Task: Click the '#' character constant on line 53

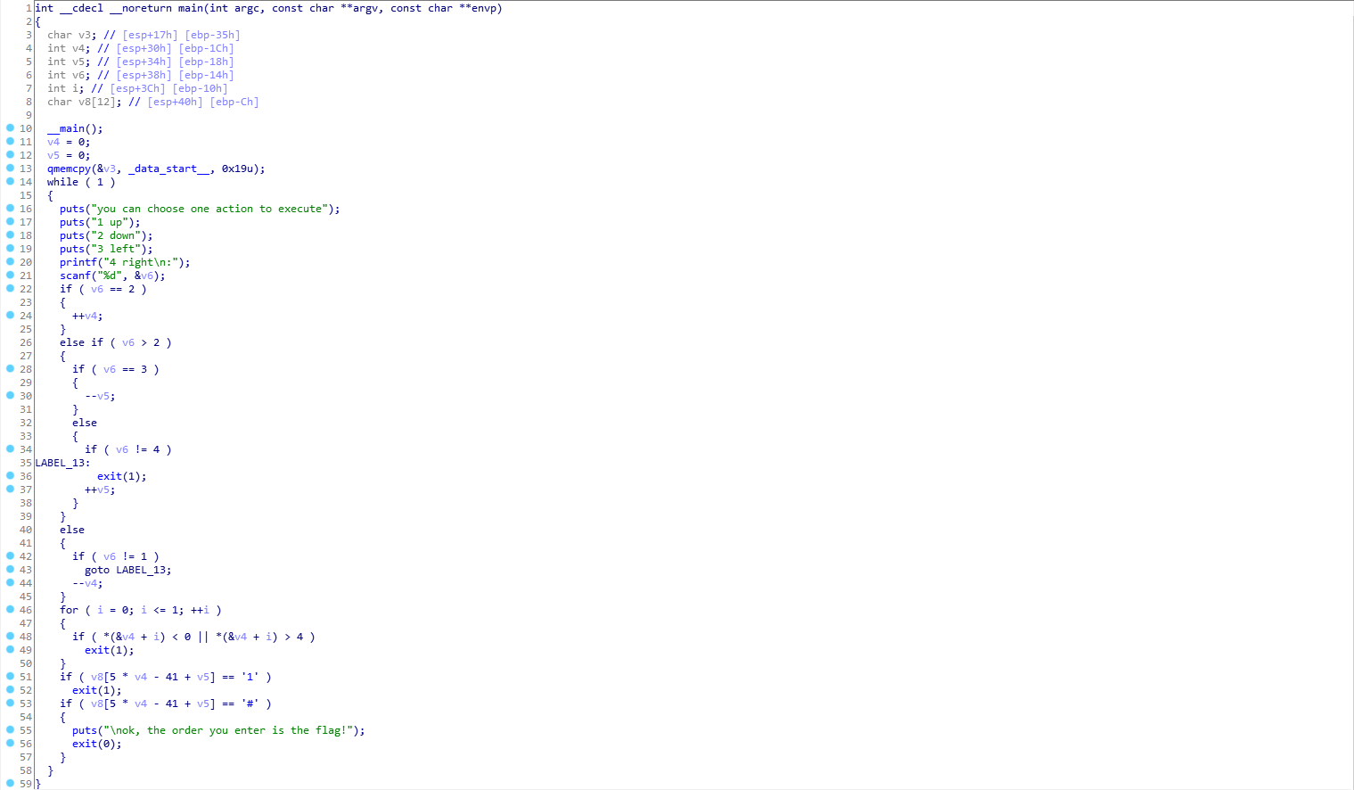Action: (250, 704)
